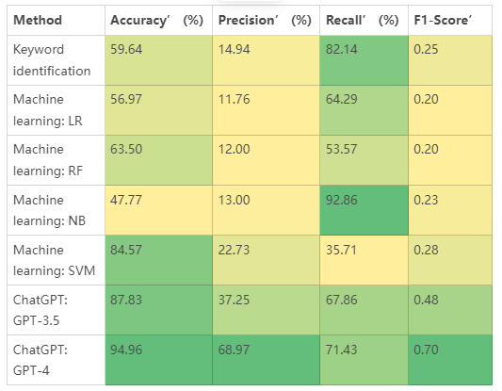
Task: Click the yellow 47.77 accuracy cell
Action: [x=158, y=210]
